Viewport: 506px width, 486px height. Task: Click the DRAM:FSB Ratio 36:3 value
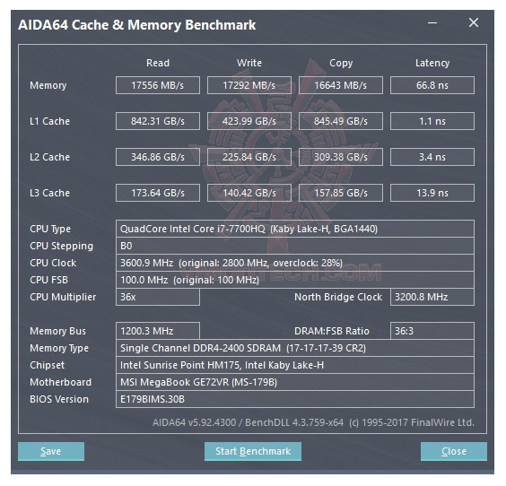click(432, 331)
